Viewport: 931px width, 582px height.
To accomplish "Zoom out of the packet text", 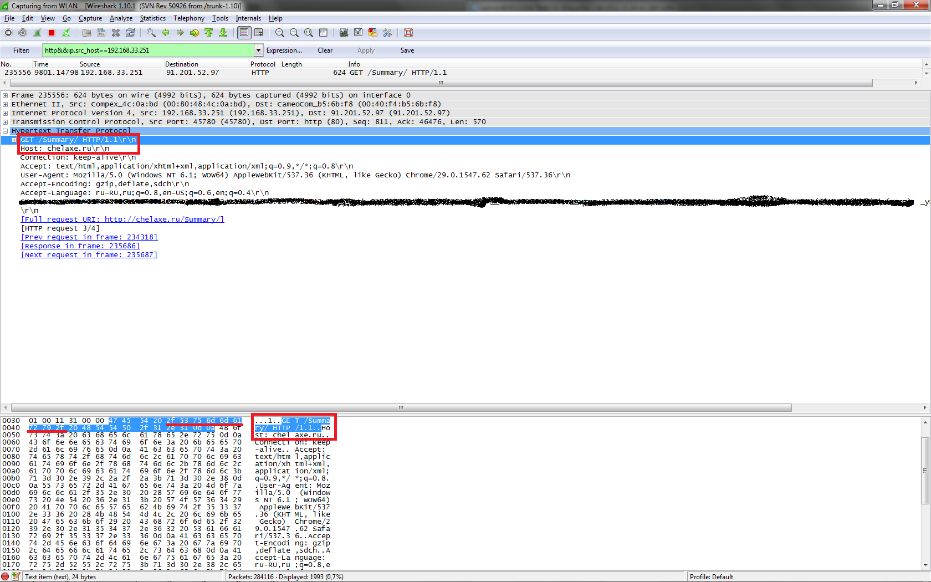I will (x=294, y=33).
